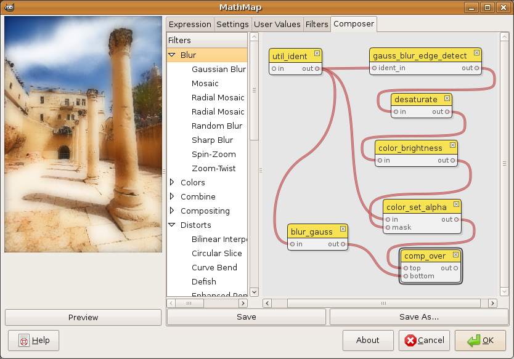Screen dimensions: 514x359
Task: Choose the Spin-Zoom filter
Action: coord(214,155)
